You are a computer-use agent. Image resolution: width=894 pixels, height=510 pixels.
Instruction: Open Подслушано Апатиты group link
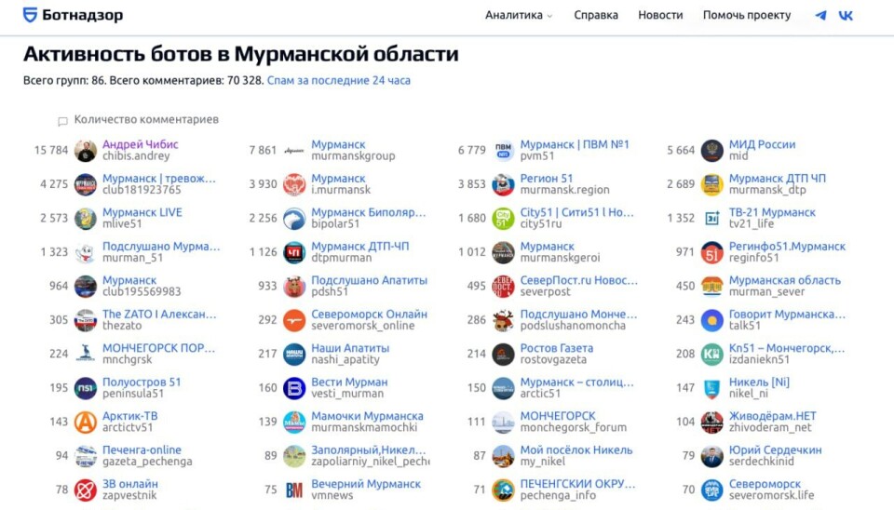pyautogui.click(x=369, y=280)
